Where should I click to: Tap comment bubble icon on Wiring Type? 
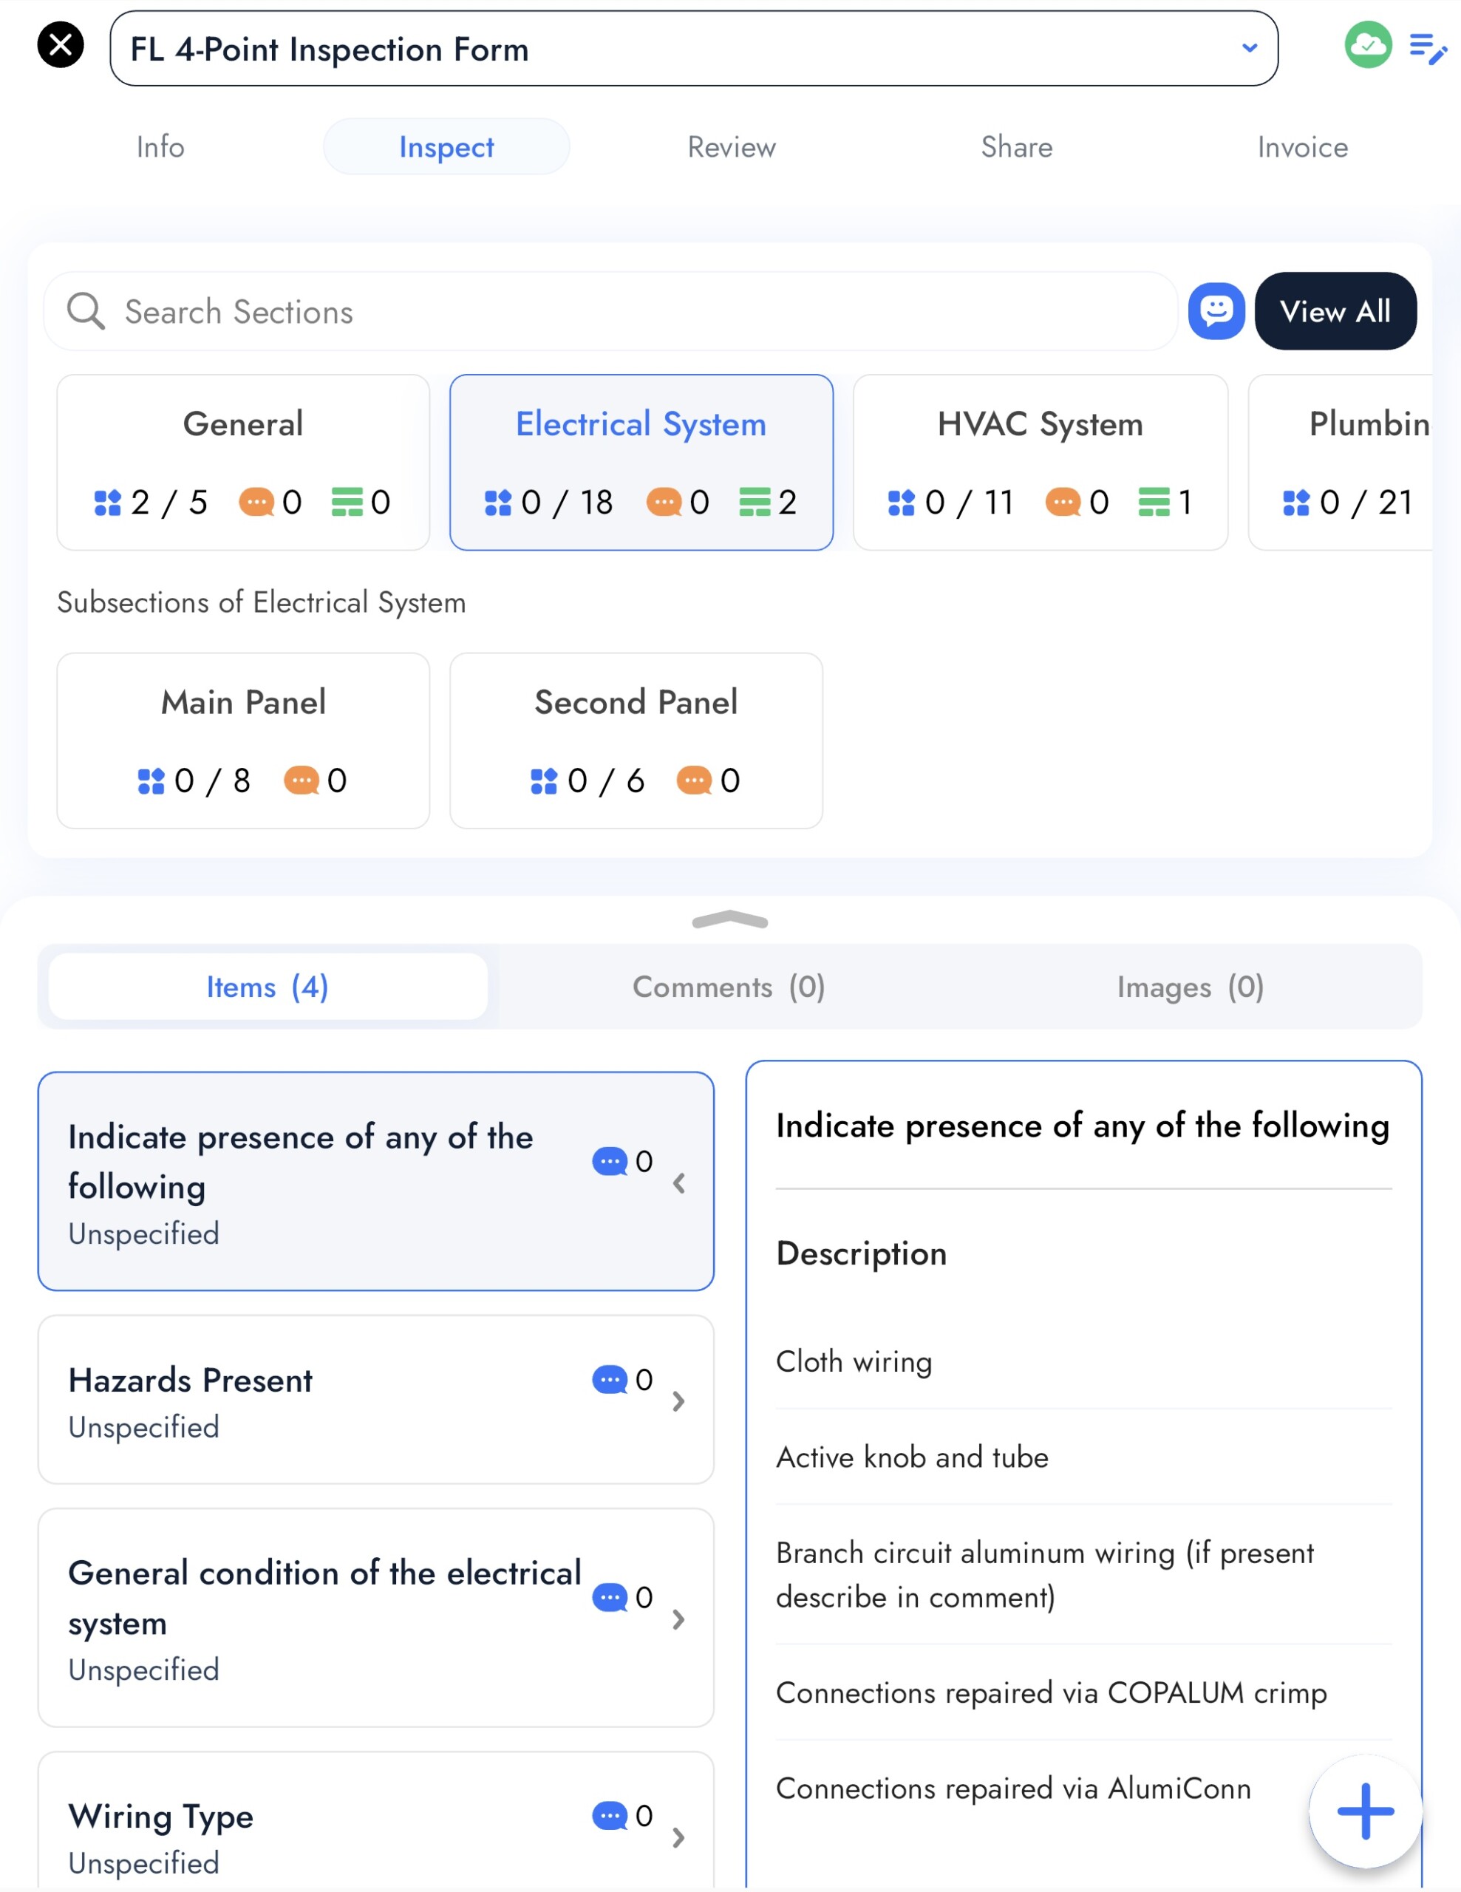click(610, 1815)
